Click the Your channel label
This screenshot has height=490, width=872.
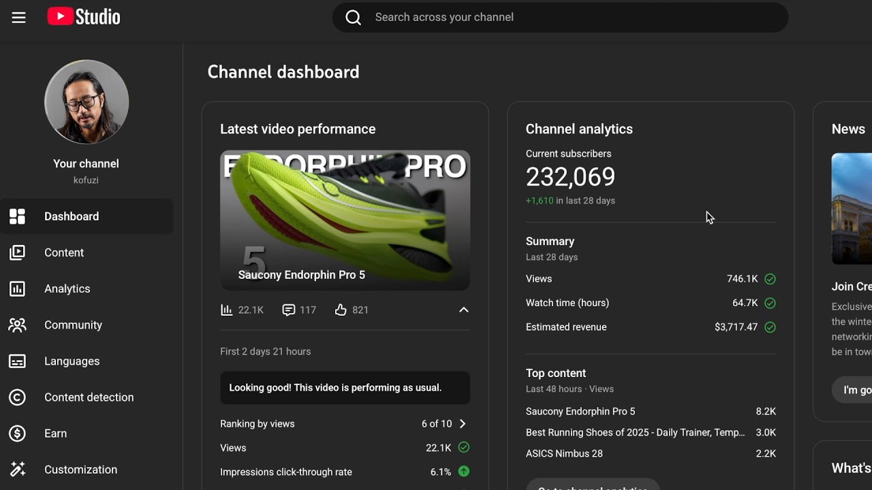86,164
